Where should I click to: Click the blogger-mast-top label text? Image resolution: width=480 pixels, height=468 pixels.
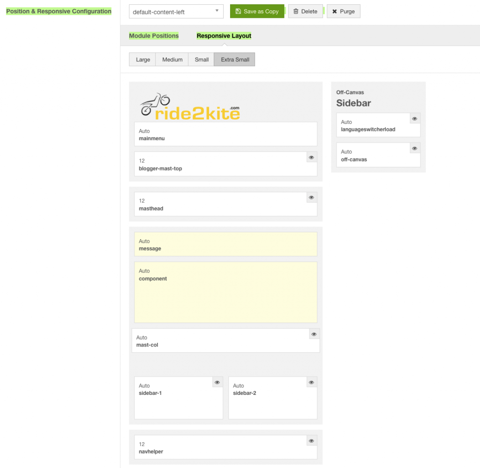coord(160,168)
